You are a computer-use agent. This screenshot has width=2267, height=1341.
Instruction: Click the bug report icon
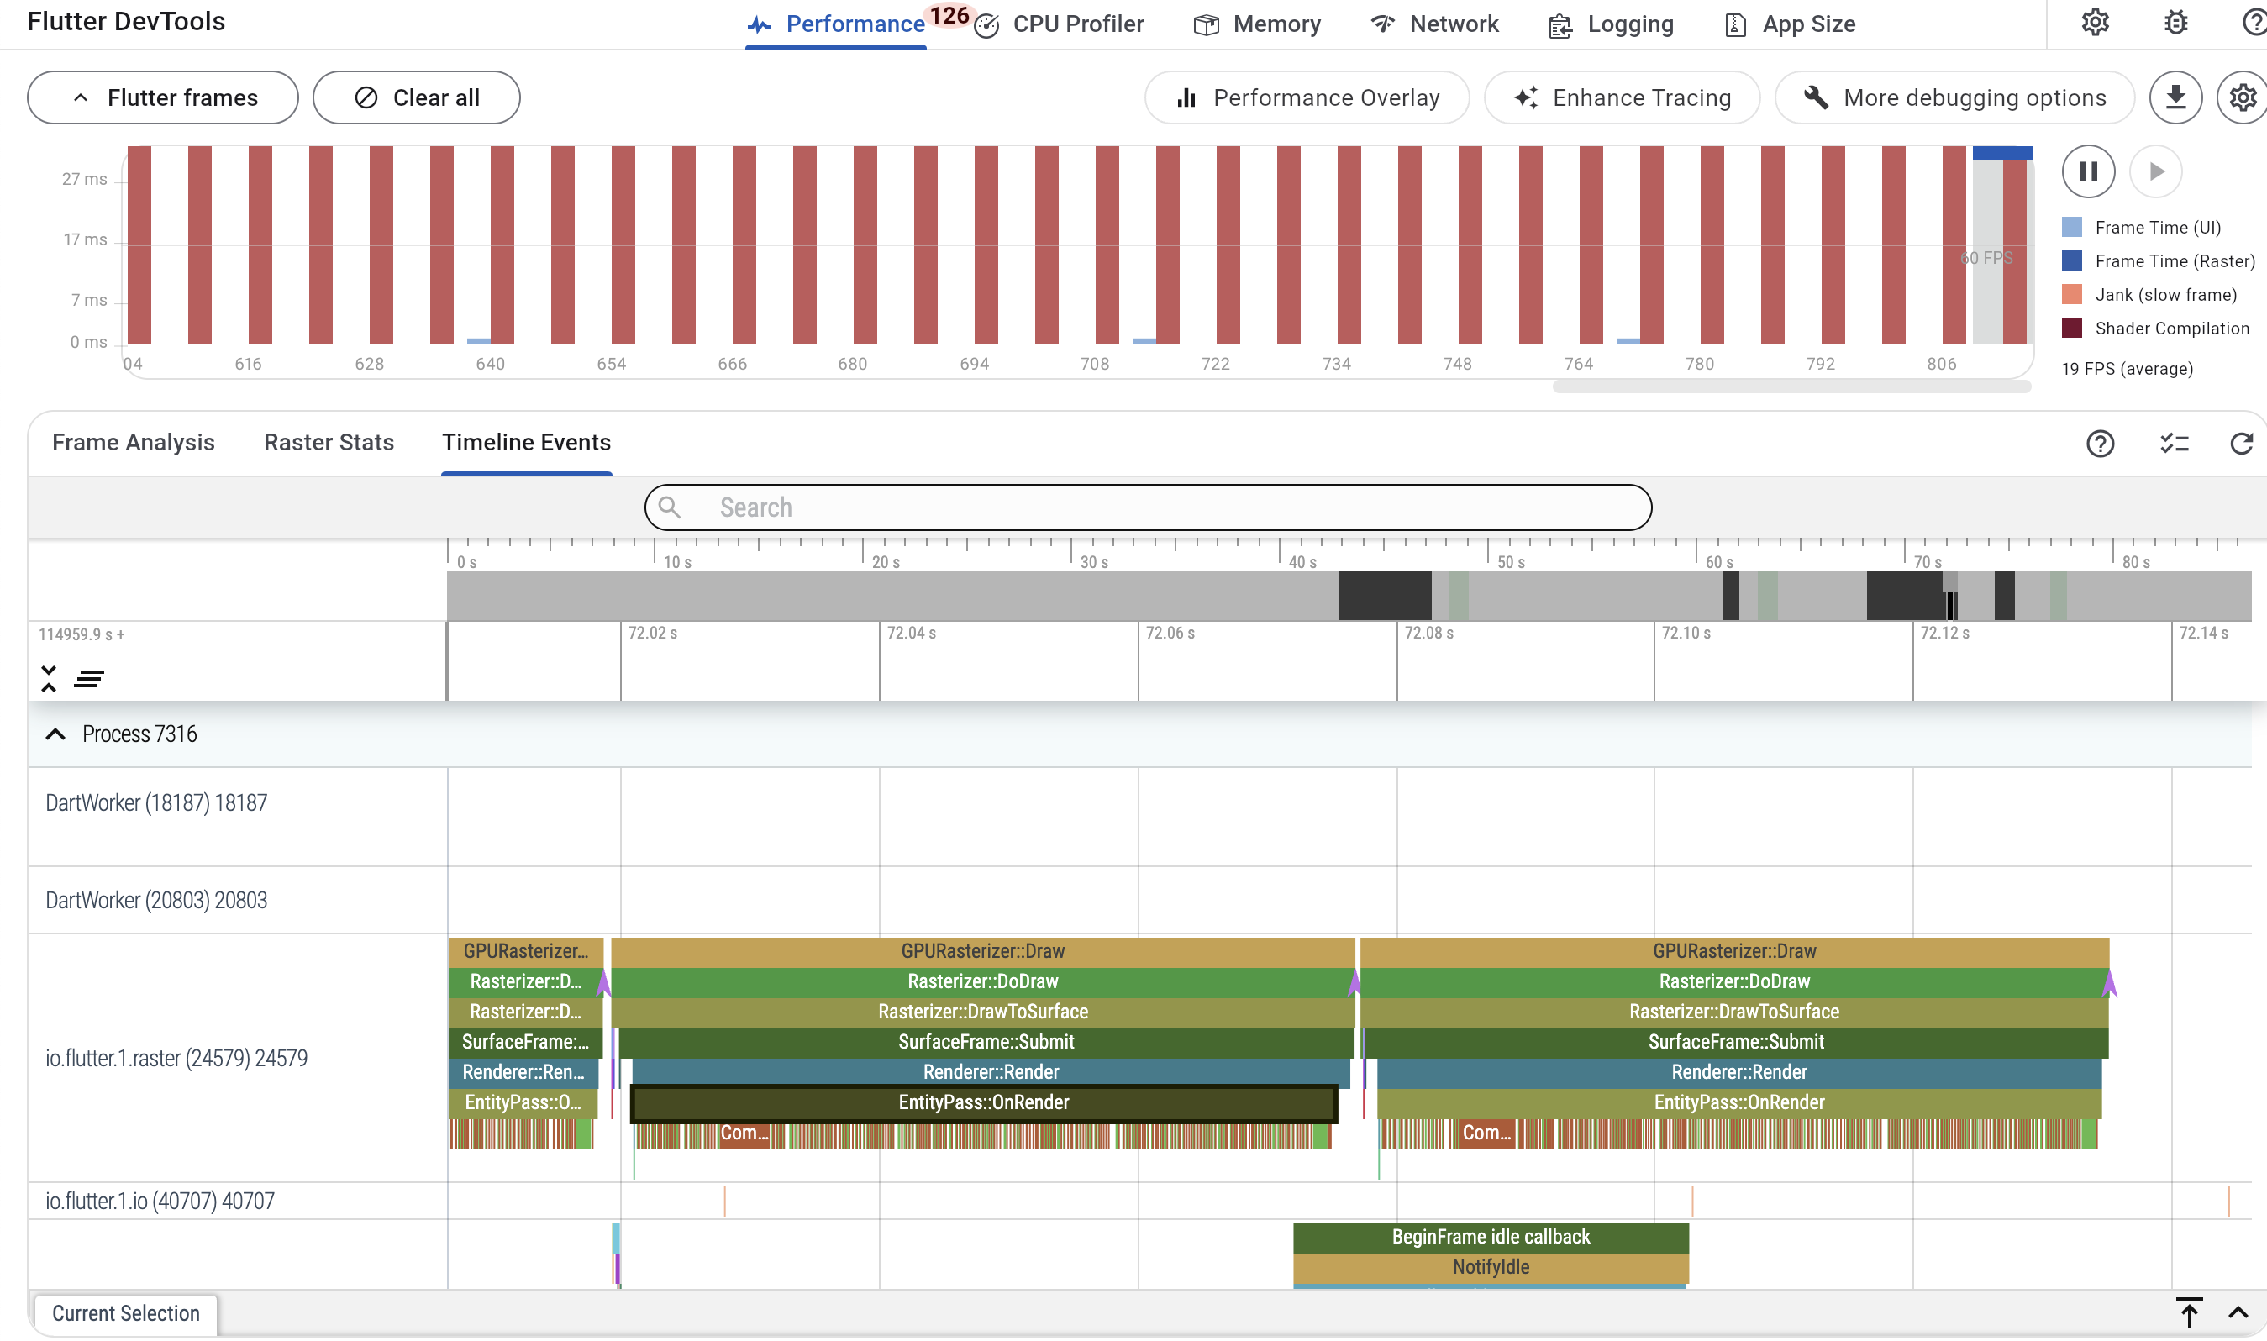2175,23
